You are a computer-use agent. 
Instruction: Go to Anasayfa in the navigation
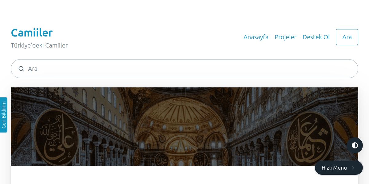(256, 37)
